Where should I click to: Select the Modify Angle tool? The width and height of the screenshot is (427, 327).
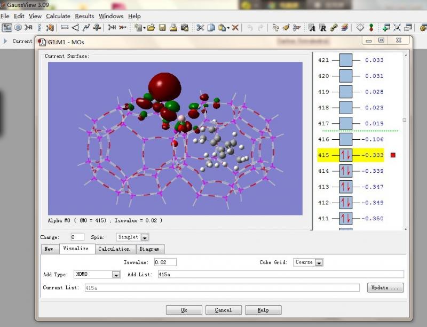(75, 27)
